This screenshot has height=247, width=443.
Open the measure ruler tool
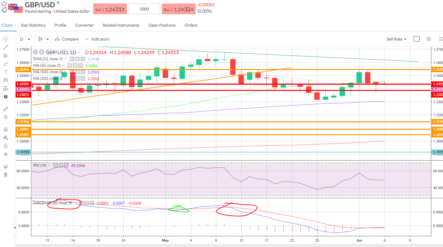point(5,109)
